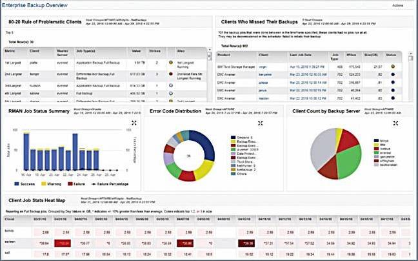This screenshot has height=261, width=418.
Task: Sort missed backups table by #Files column
Action: pos(351,55)
